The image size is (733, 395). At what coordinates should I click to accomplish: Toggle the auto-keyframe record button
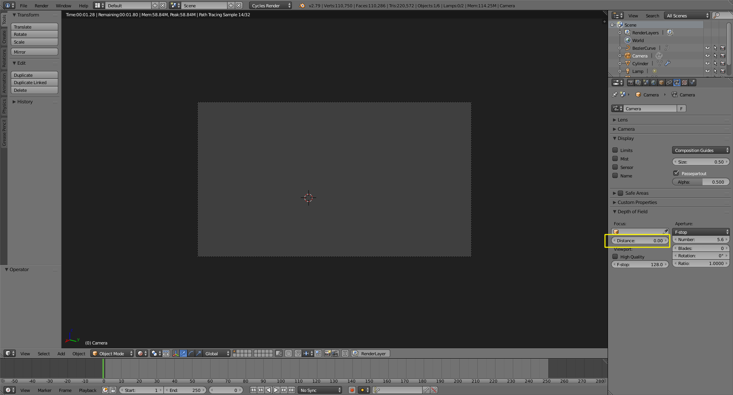coord(352,390)
